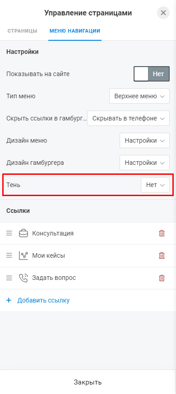This screenshot has width=176, height=394.
Task: Grab the reorder handle for Консультация
Action: click(x=9, y=233)
